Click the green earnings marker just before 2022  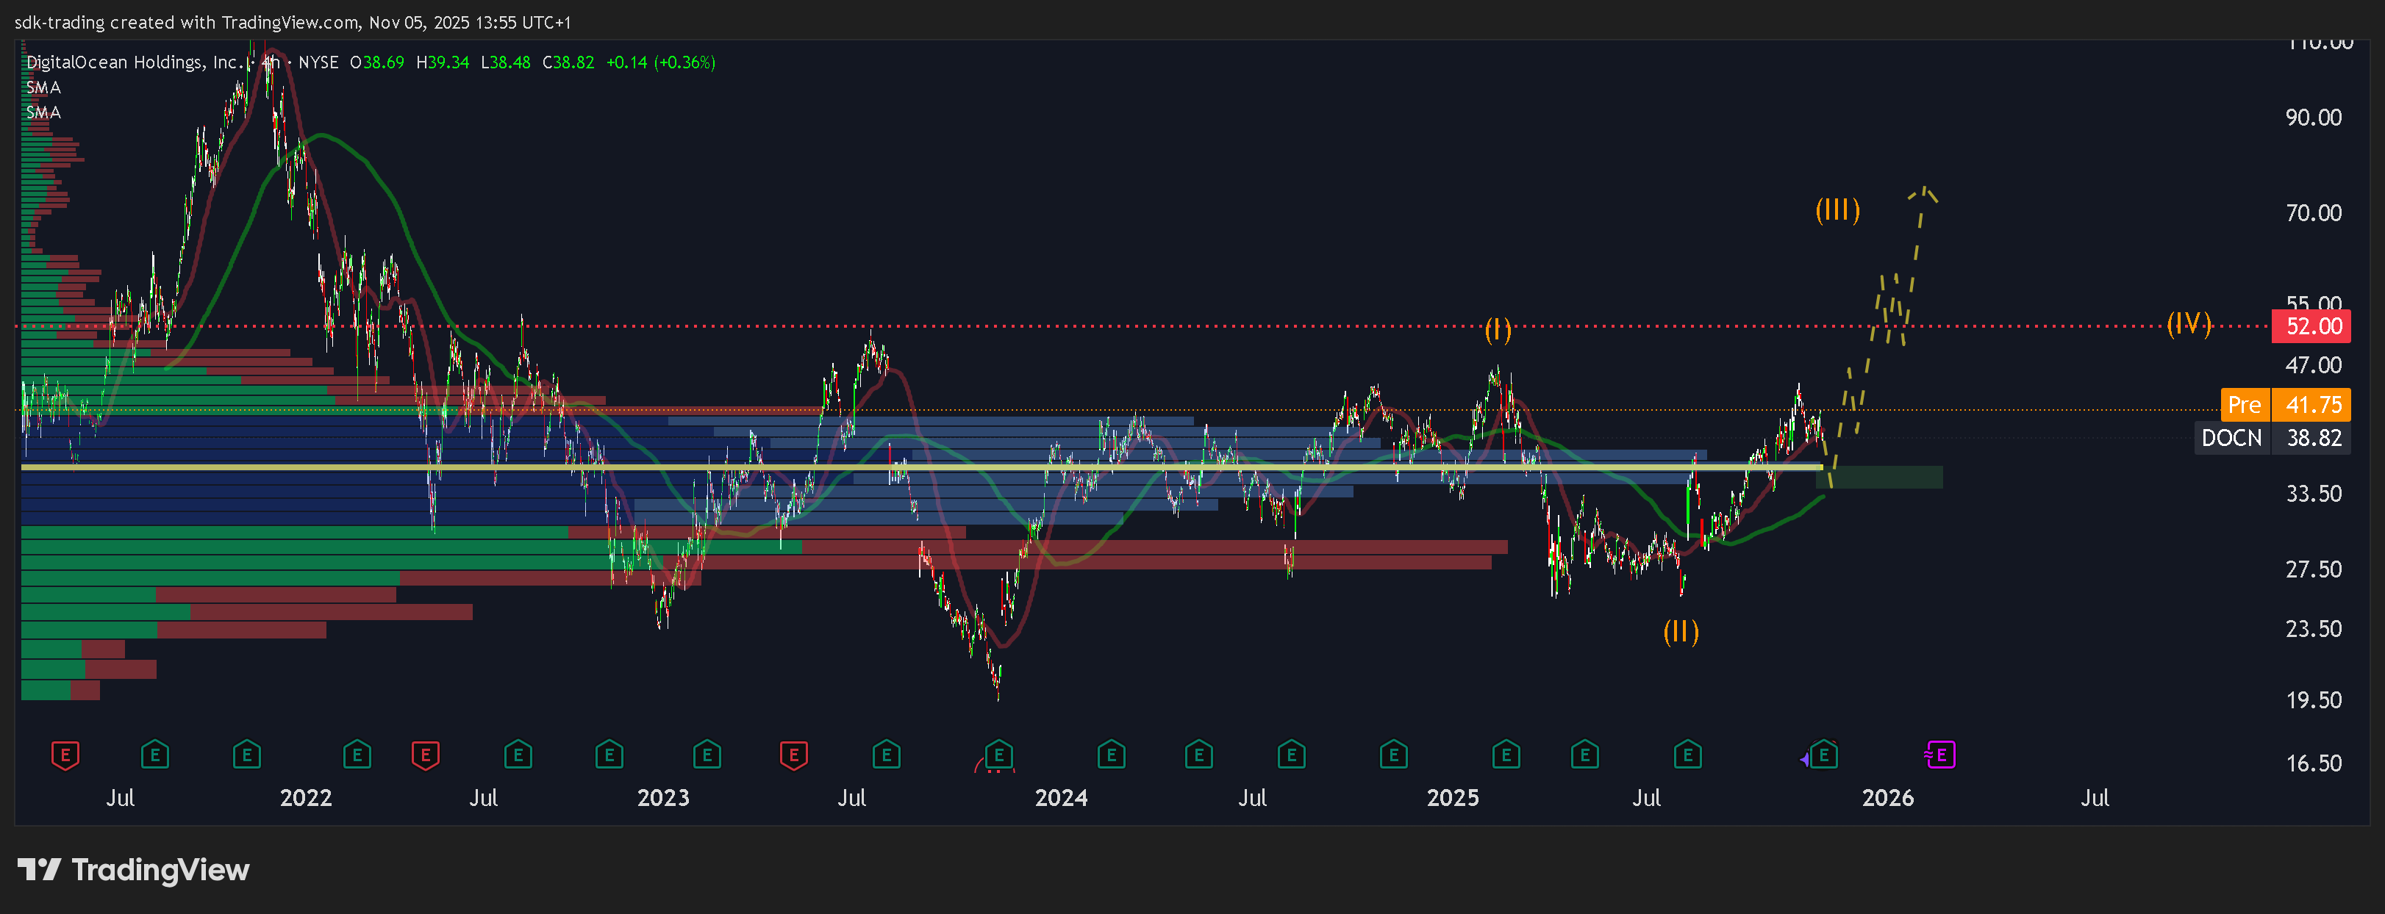(x=246, y=756)
